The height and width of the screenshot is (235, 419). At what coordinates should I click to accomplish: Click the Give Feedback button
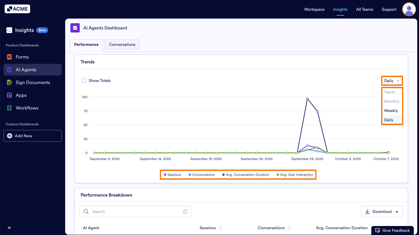click(393, 230)
